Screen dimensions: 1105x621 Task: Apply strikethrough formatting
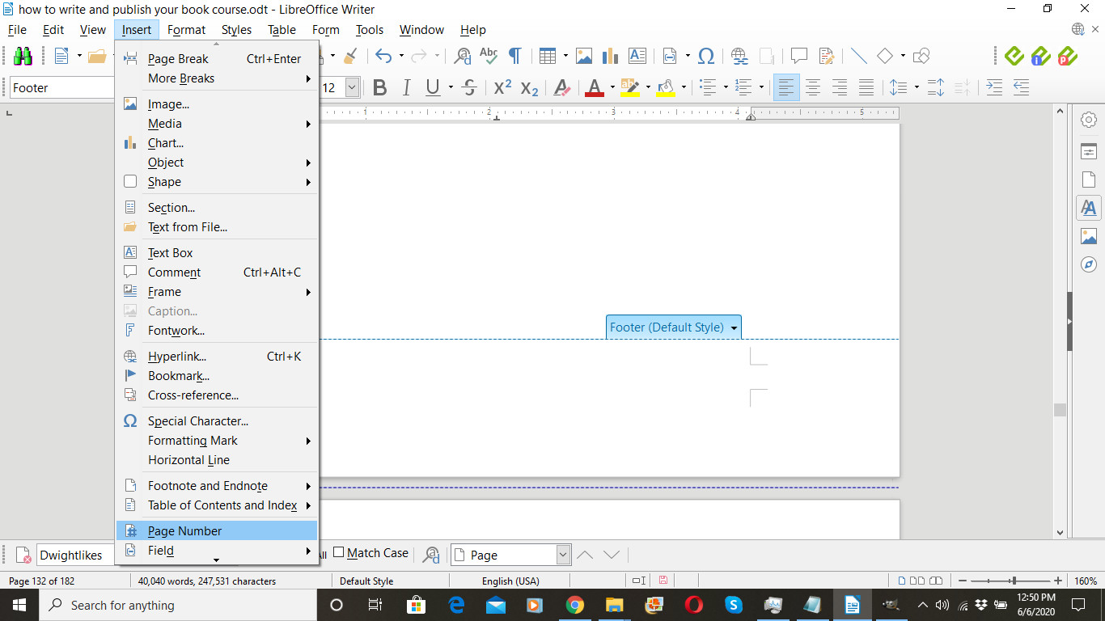pyautogui.click(x=469, y=88)
